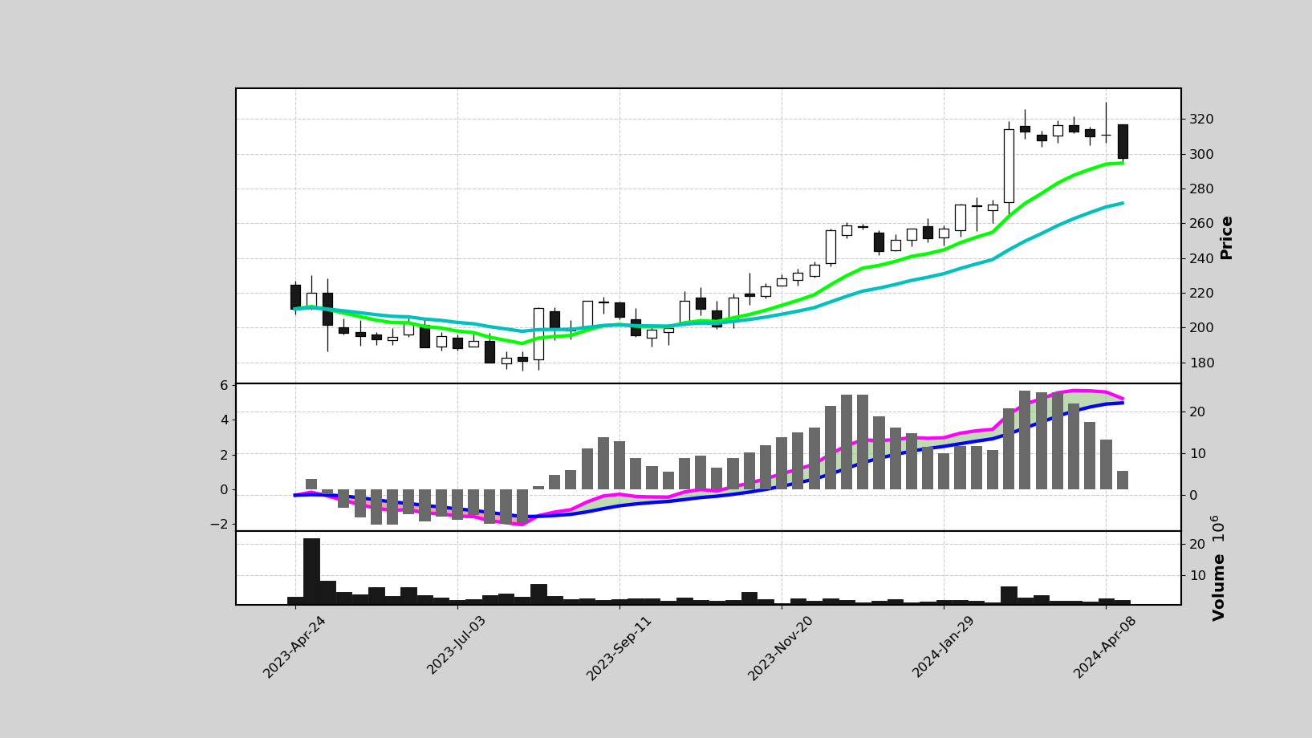This screenshot has height=738, width=1312.
Task: Click the 0 tick on MACD histogram right axis
Action: (1192, 495)
